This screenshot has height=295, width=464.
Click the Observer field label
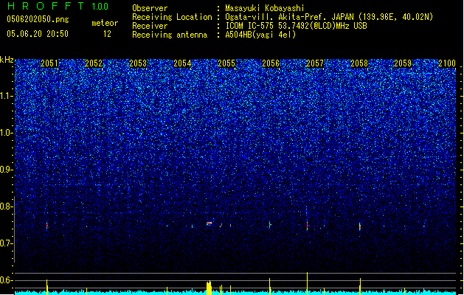pyautogui.click(x=150, y=8)
